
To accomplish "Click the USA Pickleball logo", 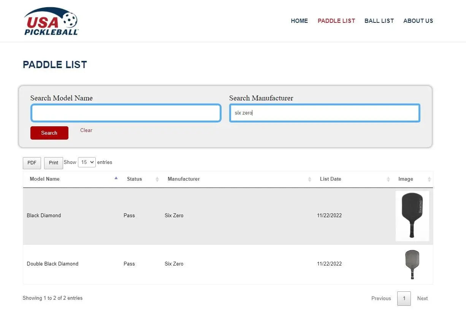I will pos(51,21).
